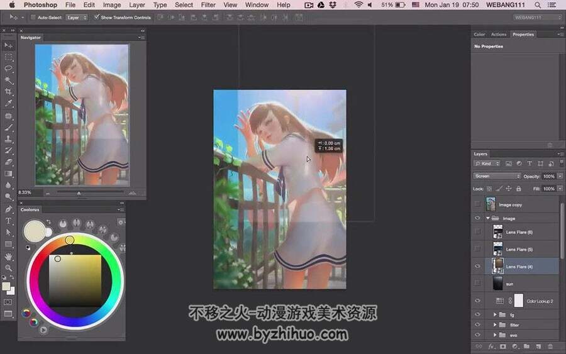Screen dimensions: 566x354
Task: Switch to the Color panel tab
Action: coord(479,35)
